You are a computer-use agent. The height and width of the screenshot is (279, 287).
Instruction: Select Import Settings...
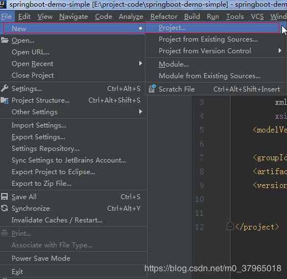(x=73, y=125)
